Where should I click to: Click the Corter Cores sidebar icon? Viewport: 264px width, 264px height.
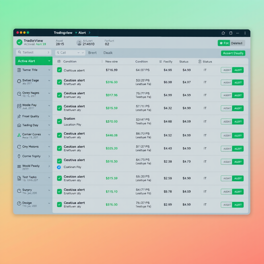(x=19, y=135)
